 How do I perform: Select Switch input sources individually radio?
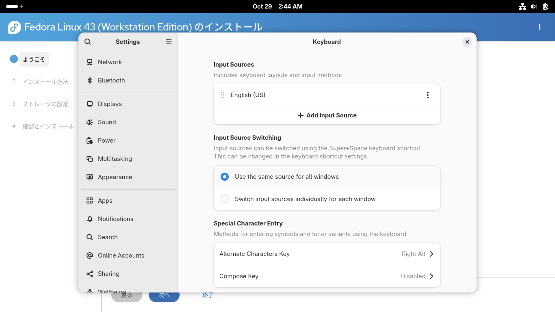pyautogui.click(x=225, y=199)
